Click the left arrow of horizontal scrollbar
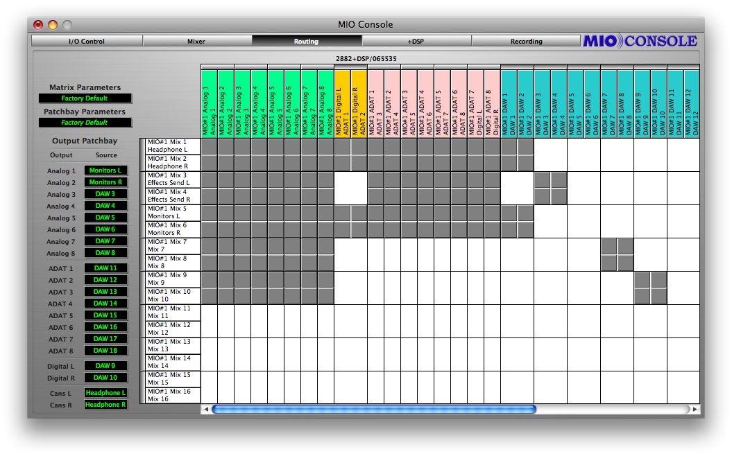732x456 pixels. (x=206, y=410)
